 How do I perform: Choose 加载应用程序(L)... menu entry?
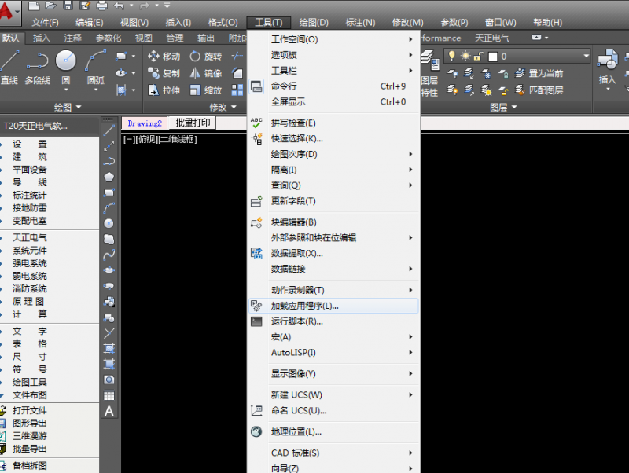pos(333,306)
